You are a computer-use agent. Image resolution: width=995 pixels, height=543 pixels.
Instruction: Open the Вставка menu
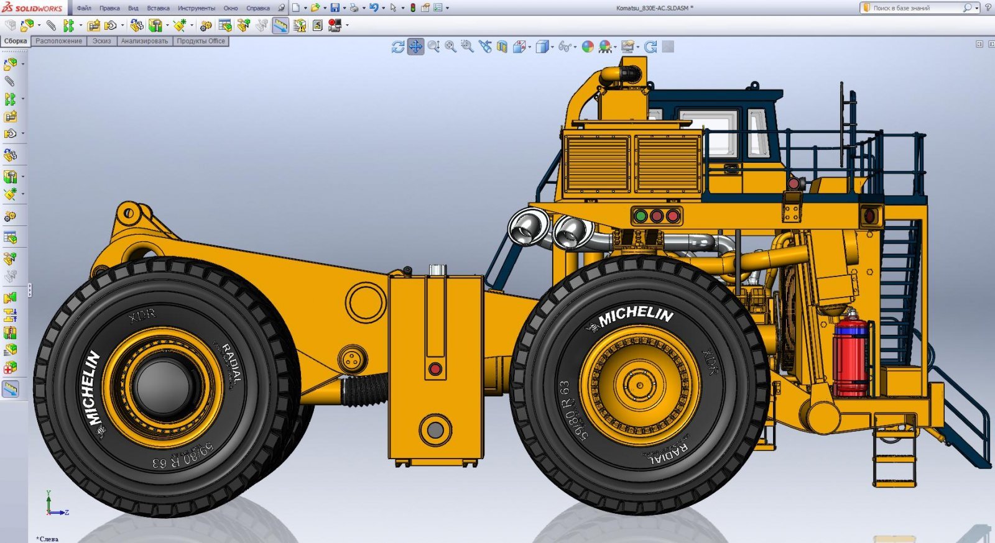click(158, 8)
